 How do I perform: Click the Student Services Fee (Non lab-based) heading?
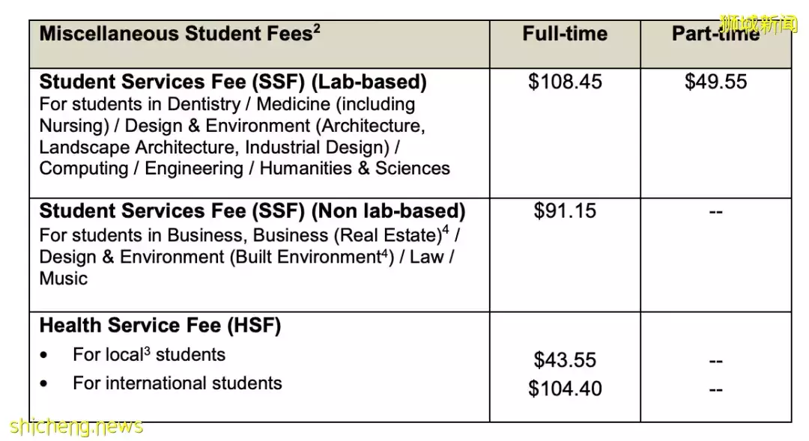(252, 211)
